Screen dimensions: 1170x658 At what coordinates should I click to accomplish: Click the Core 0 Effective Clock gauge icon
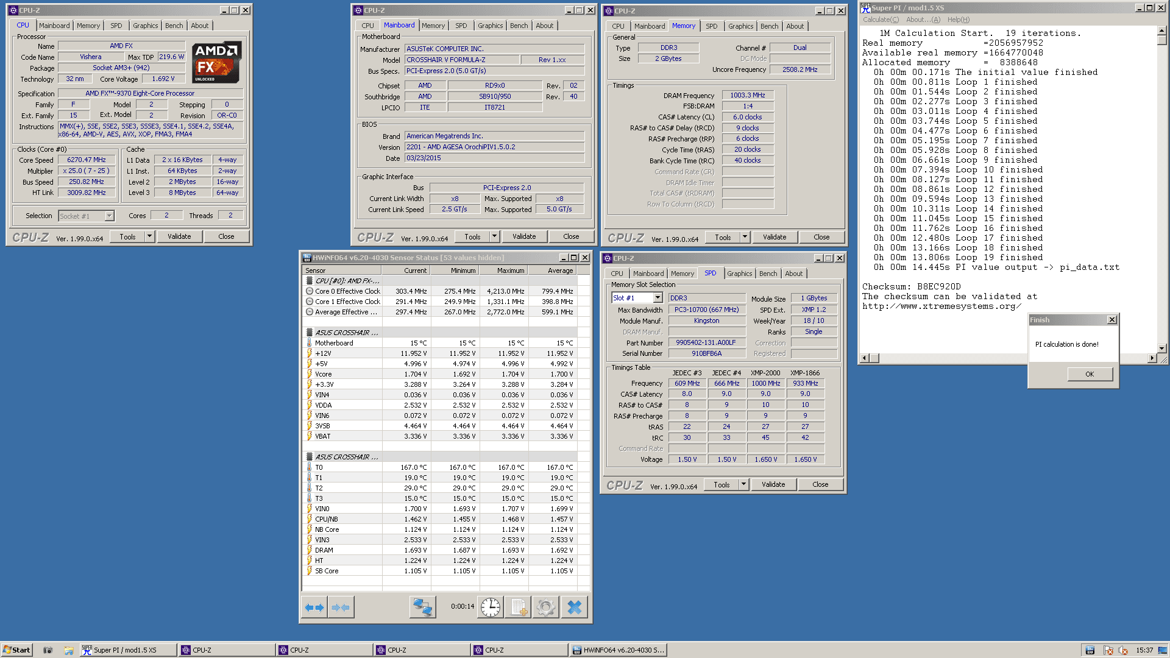click(310, 291)
